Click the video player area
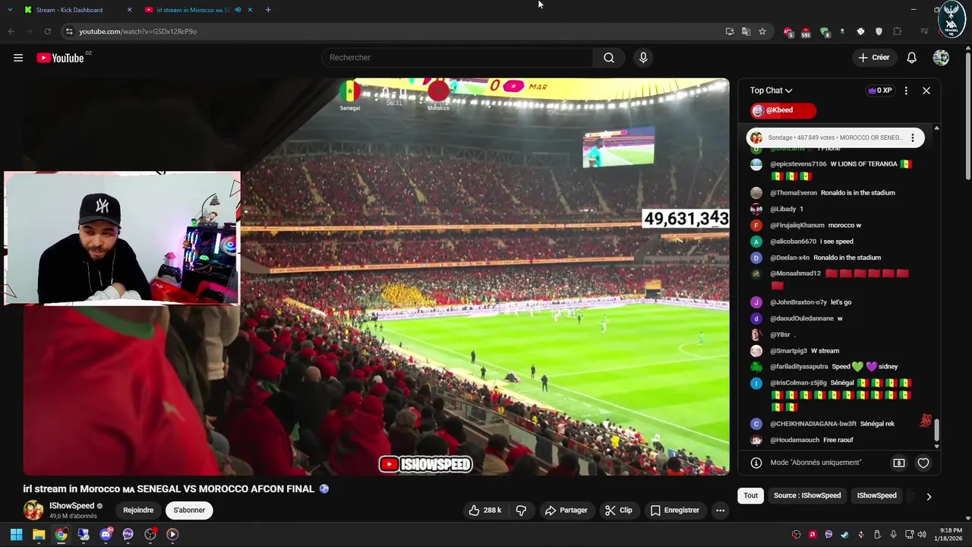This screenshot has height=547, width=972. pyautogui.click(x=376, y=277)
